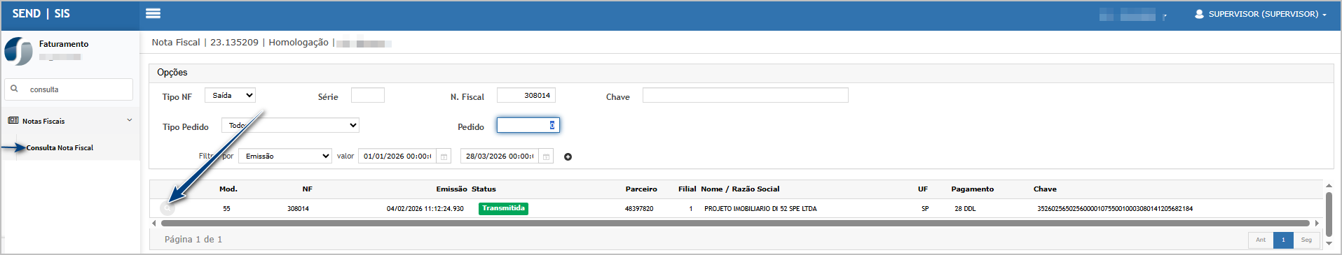Go to previous page with Ant
Screen dimensions: 1342x255
click(x=1261, y=240)
